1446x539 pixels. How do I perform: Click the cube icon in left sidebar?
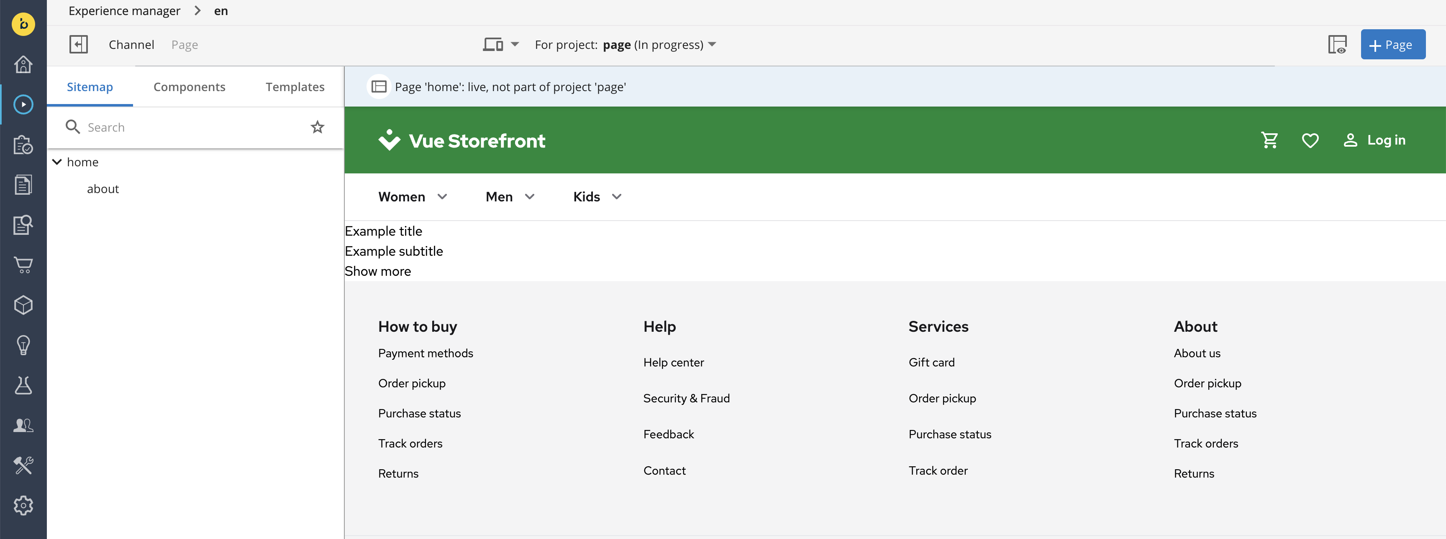(23, 305)
